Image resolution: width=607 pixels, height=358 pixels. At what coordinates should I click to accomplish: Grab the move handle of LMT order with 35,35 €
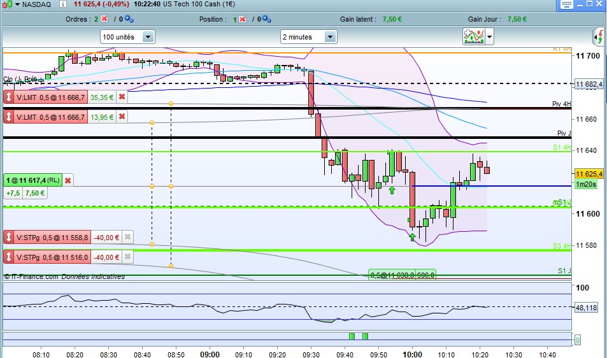pyautogui.click(x=8, y=97)
